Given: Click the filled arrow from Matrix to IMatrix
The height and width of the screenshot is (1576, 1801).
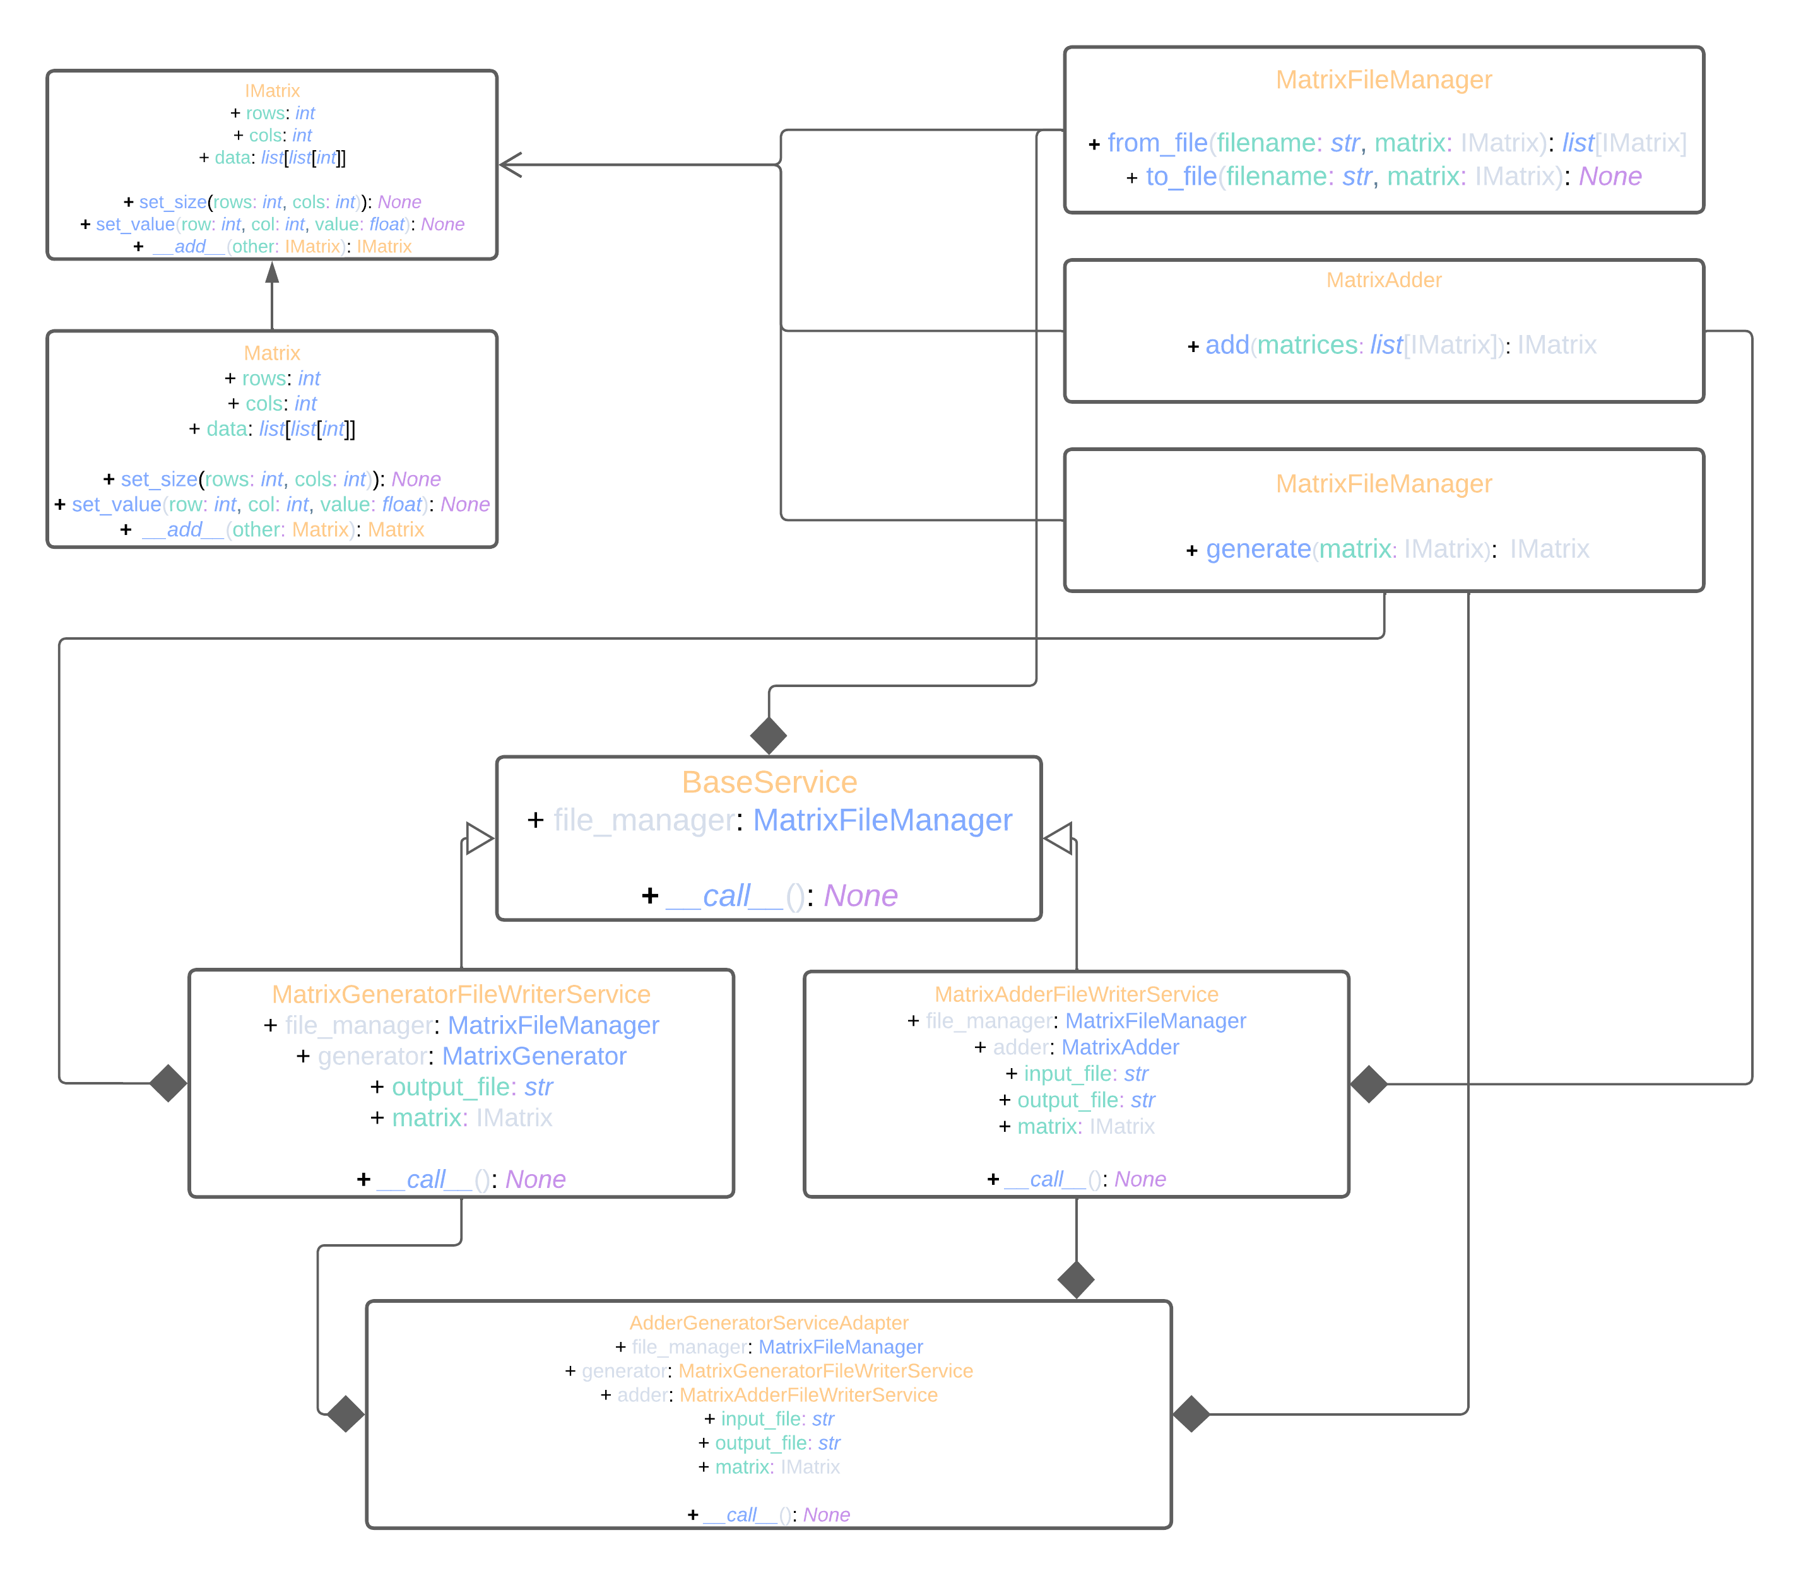Looking at the screenshot, I should 272,274.
